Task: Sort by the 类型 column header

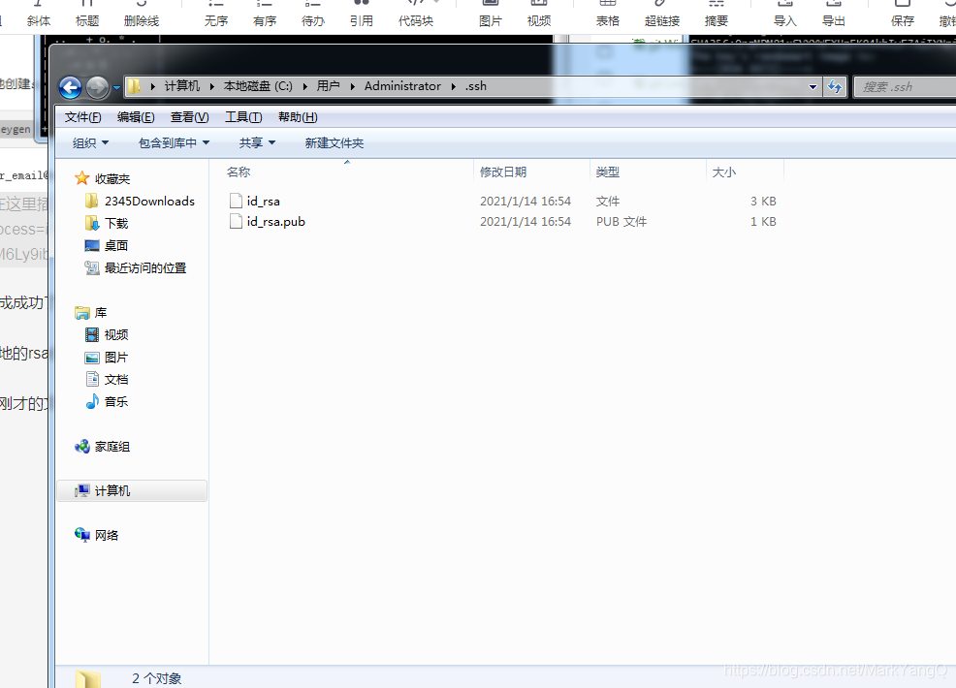Action: point(607,172)
